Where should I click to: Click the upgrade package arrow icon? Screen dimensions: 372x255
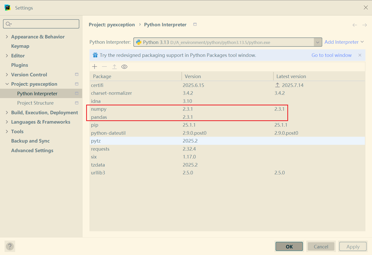tap(114, 67)
